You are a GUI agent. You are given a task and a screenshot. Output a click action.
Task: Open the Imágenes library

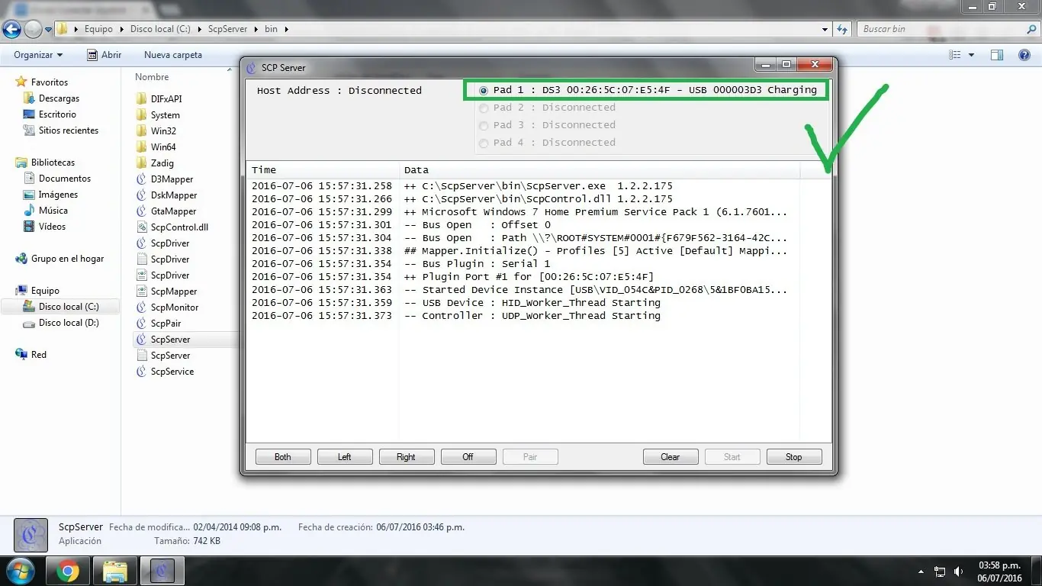click(x=58, y=195)
